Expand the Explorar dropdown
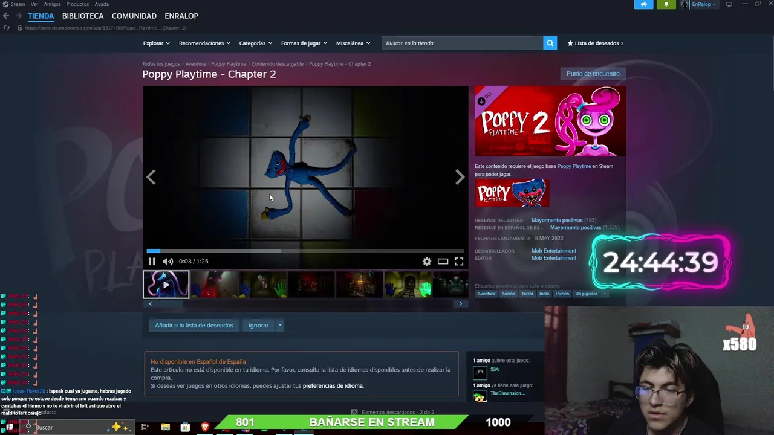 pos(157,43)
